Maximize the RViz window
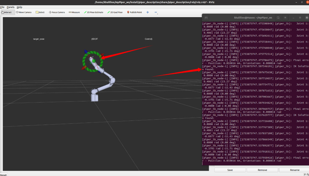309x176 pixels. (x=302, y=2)
